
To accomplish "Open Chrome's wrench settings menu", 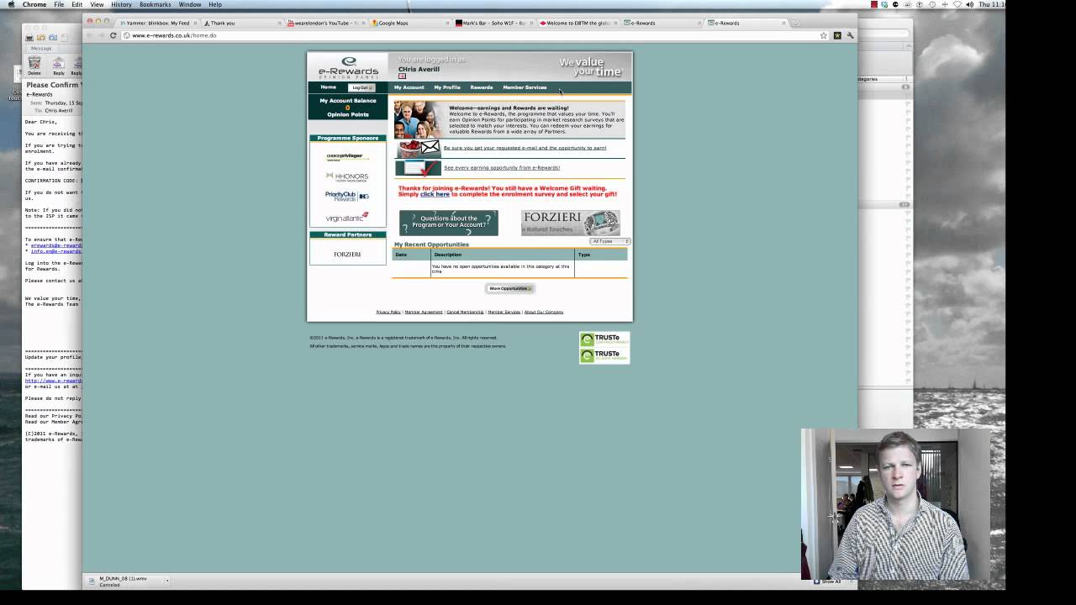I will [850, 35].
